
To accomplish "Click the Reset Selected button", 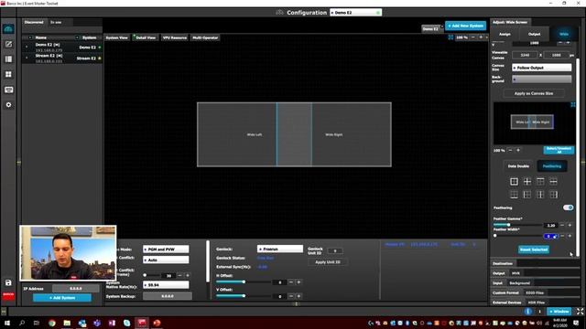I will 534,249.
